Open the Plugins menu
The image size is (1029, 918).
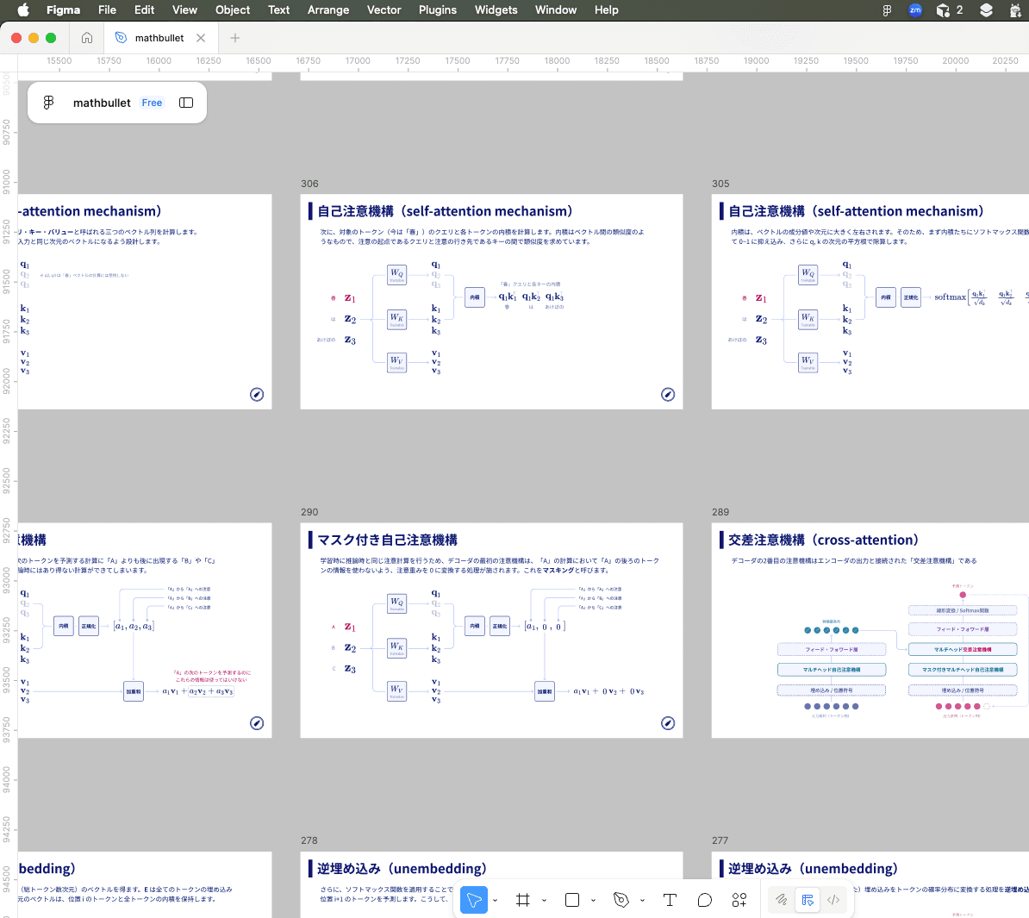(437, 10)
